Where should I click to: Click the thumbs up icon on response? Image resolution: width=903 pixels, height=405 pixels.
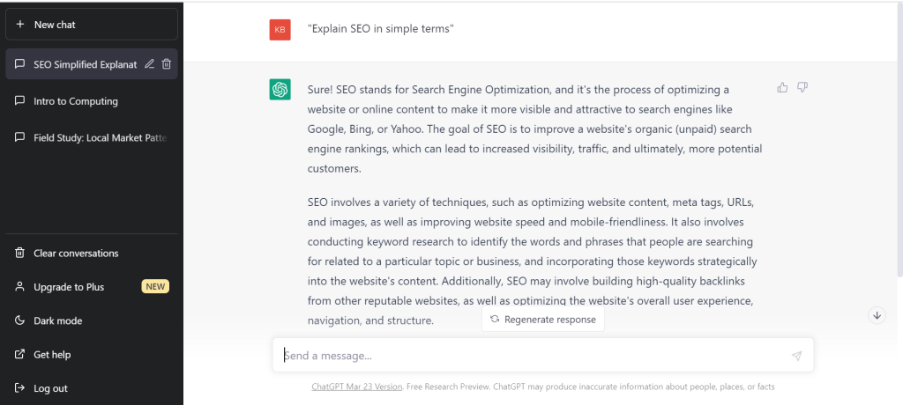pos(782,87)
